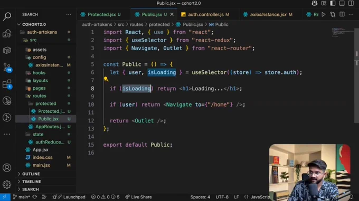Open the Search view in activity bar
The image size is (359, 201).
click(7, 16)
